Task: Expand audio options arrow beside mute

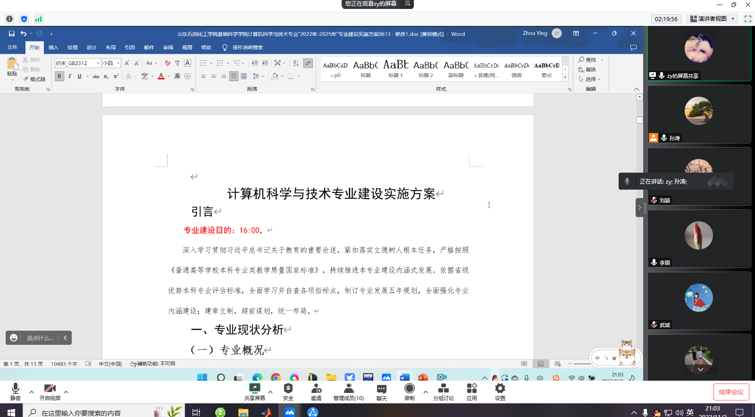Action: [32, 392]
